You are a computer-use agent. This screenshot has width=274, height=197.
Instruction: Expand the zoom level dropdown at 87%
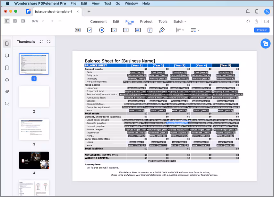[42, 21]
